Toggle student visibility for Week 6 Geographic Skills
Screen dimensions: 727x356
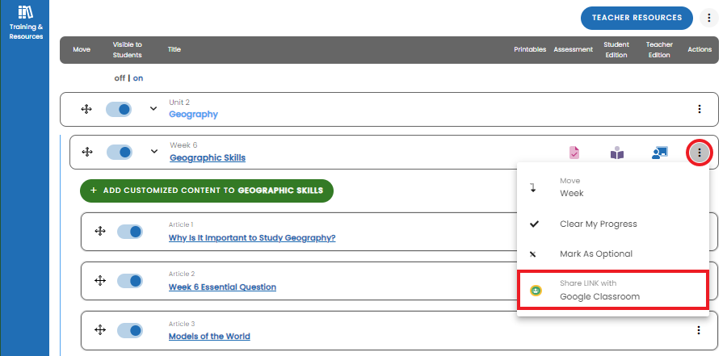(120, 152)
